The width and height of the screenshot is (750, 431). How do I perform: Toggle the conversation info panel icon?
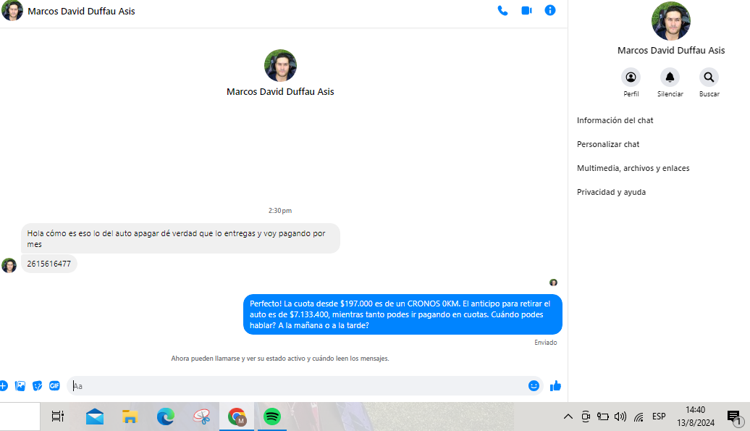[x=550, y=11]
